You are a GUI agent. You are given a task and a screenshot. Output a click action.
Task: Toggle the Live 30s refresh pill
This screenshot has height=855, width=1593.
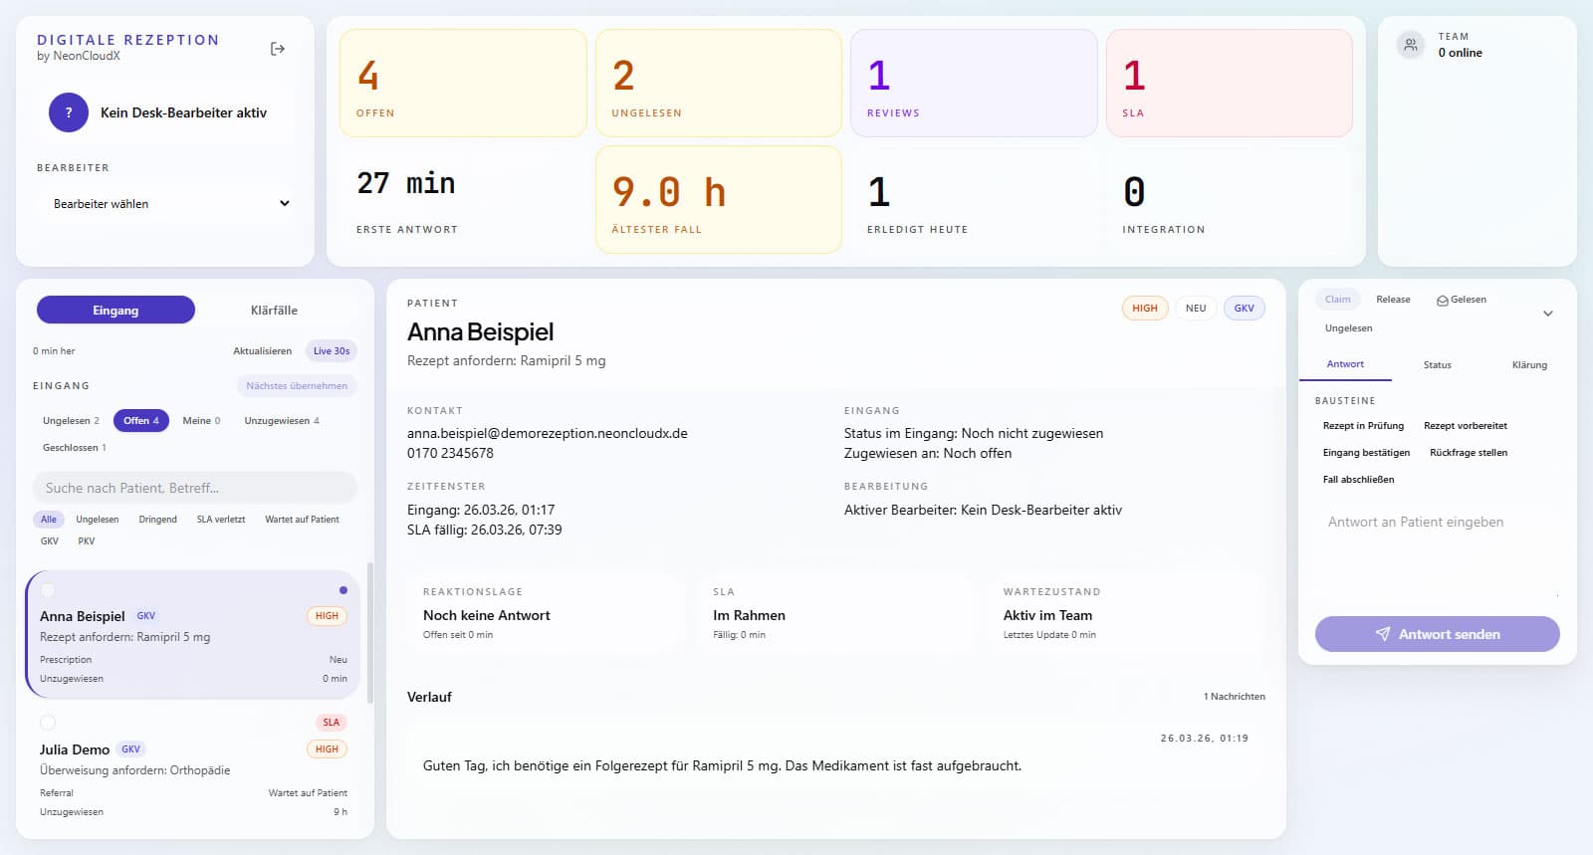[332, 351]
